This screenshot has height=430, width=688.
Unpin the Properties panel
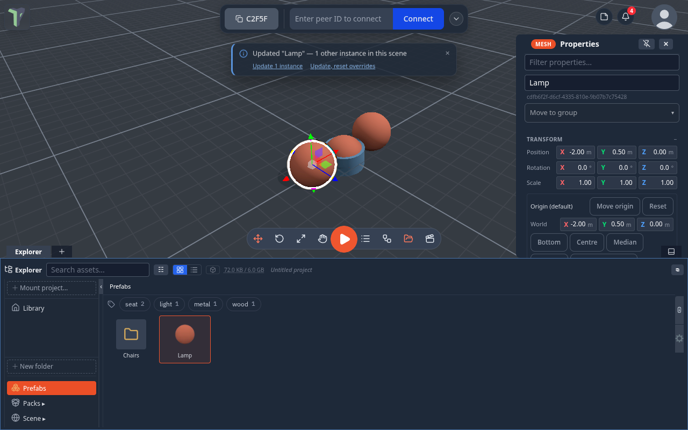pos(647,44)
